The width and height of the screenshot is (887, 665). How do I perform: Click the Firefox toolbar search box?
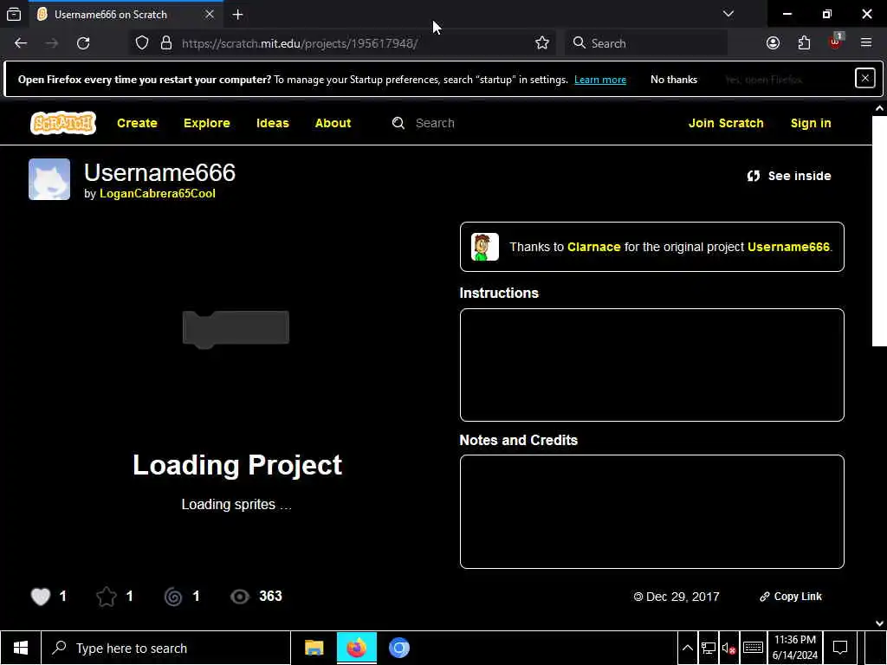pyautogui.click(x=646, y=43)
